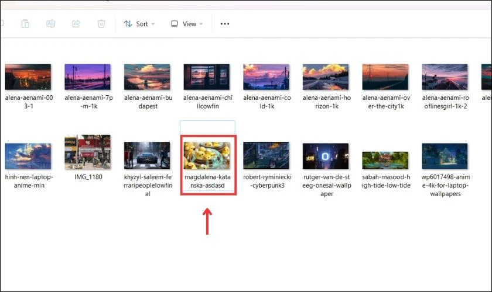This screenshot has height=292, width=492.
Task: Click the file name text magdalena-katanska-asdasd
Action: pyautogui.click(x=207, y=181)
